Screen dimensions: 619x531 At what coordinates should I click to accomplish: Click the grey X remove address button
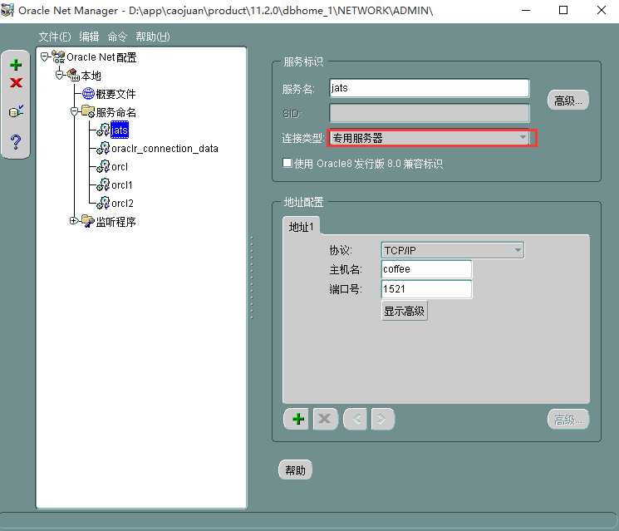(x=325, y=419)
